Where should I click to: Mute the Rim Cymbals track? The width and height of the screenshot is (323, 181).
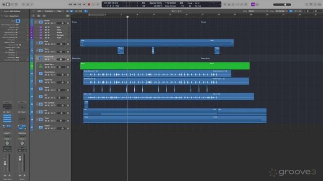pyautogui.click(x=46, y=106)
